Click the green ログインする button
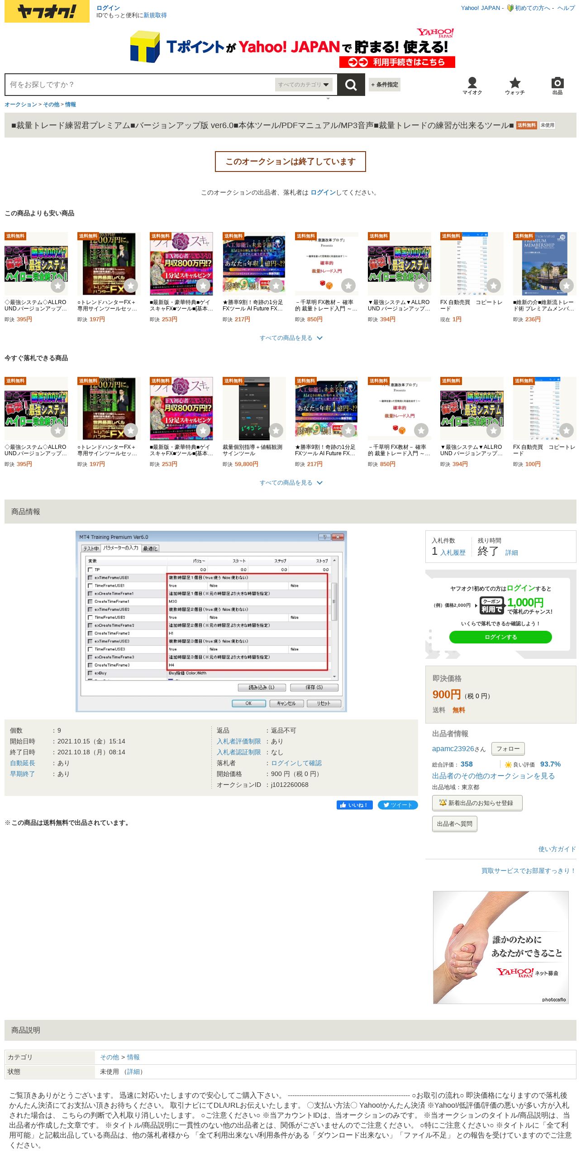The image size is (581, 1162). click(500, 637)
